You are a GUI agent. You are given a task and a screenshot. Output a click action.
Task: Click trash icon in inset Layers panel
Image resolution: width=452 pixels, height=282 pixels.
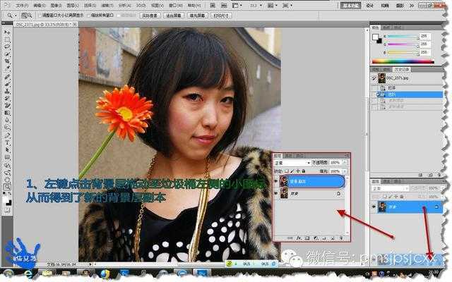pyautogui.click(x=340, y=238)
